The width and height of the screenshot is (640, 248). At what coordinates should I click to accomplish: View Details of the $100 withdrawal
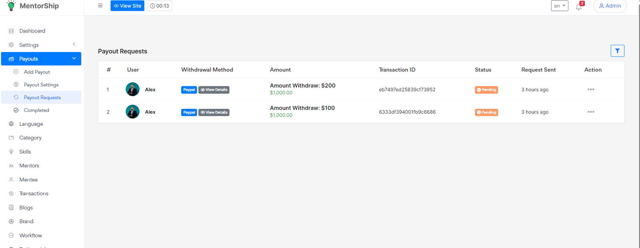pyautogui.click(x=214, y=112)
